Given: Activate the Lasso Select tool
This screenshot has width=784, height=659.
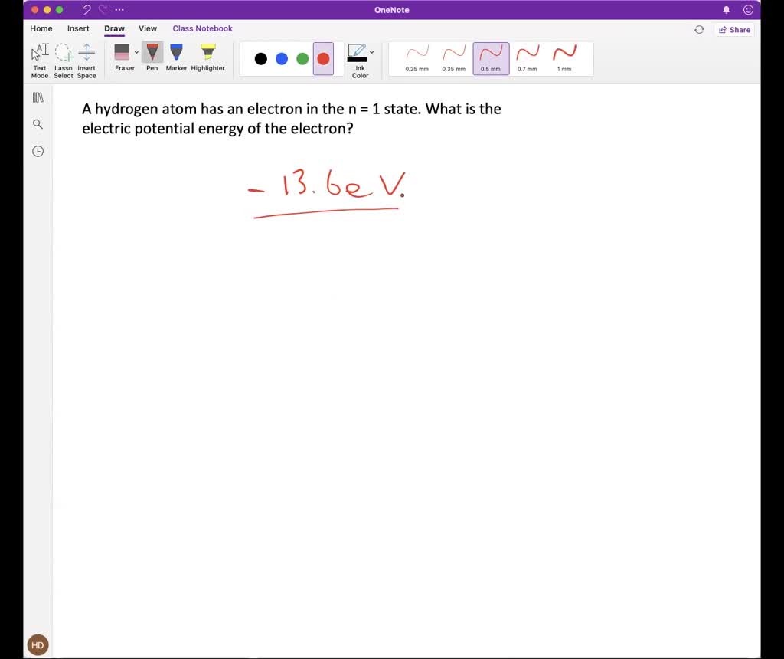Looking at the screenshot, I should pos(64,60).
